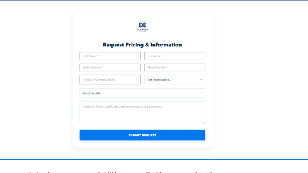Click the Our Commitment footer heading
This screenshot has width=308, height=173.
point(45,172)
